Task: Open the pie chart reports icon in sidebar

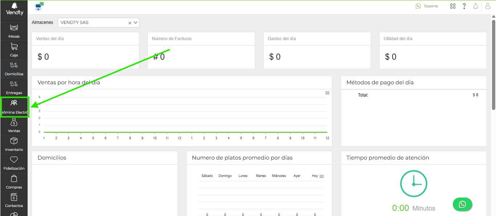Action: coord(14,214)
